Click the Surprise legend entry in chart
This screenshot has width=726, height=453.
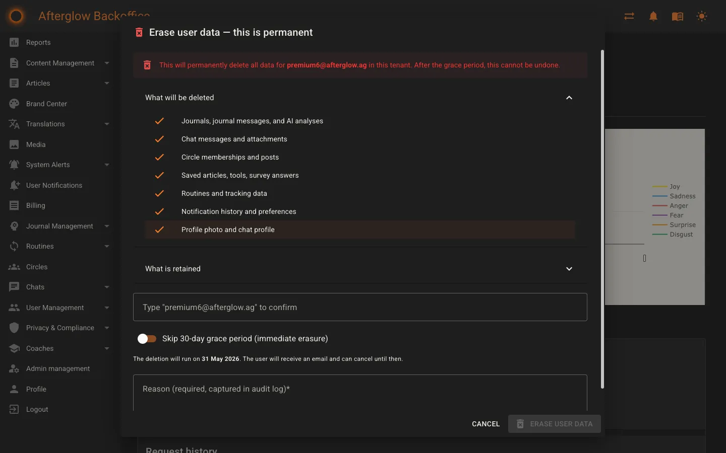pyautogui.click(x=674, y=225)
